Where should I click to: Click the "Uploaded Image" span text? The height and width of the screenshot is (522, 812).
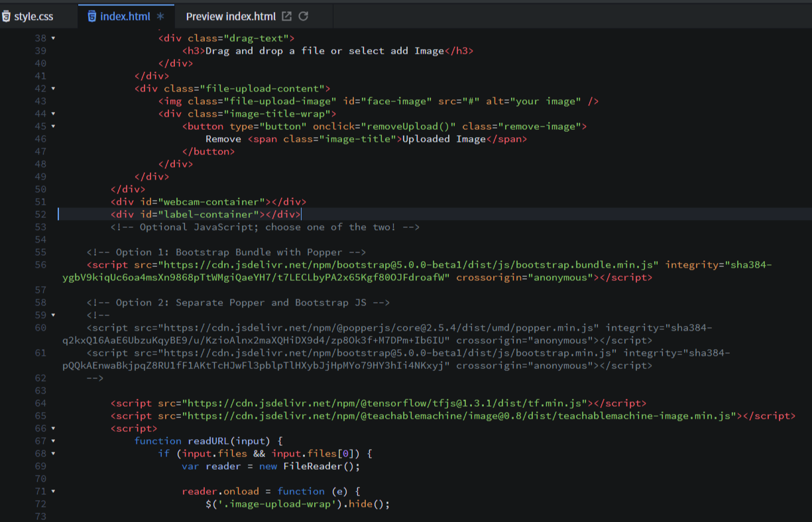444,139
